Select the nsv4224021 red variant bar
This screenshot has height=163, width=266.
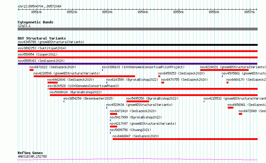(x=224, y=70)
